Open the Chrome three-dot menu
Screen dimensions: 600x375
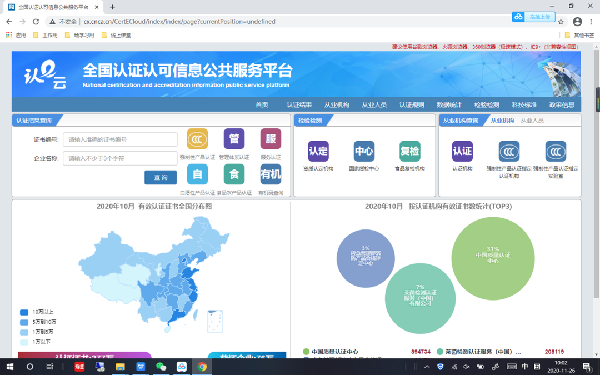point(591,22)
